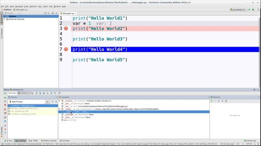
Task: Switch to the Console tab in Debug panel
Action: [24, 93]
